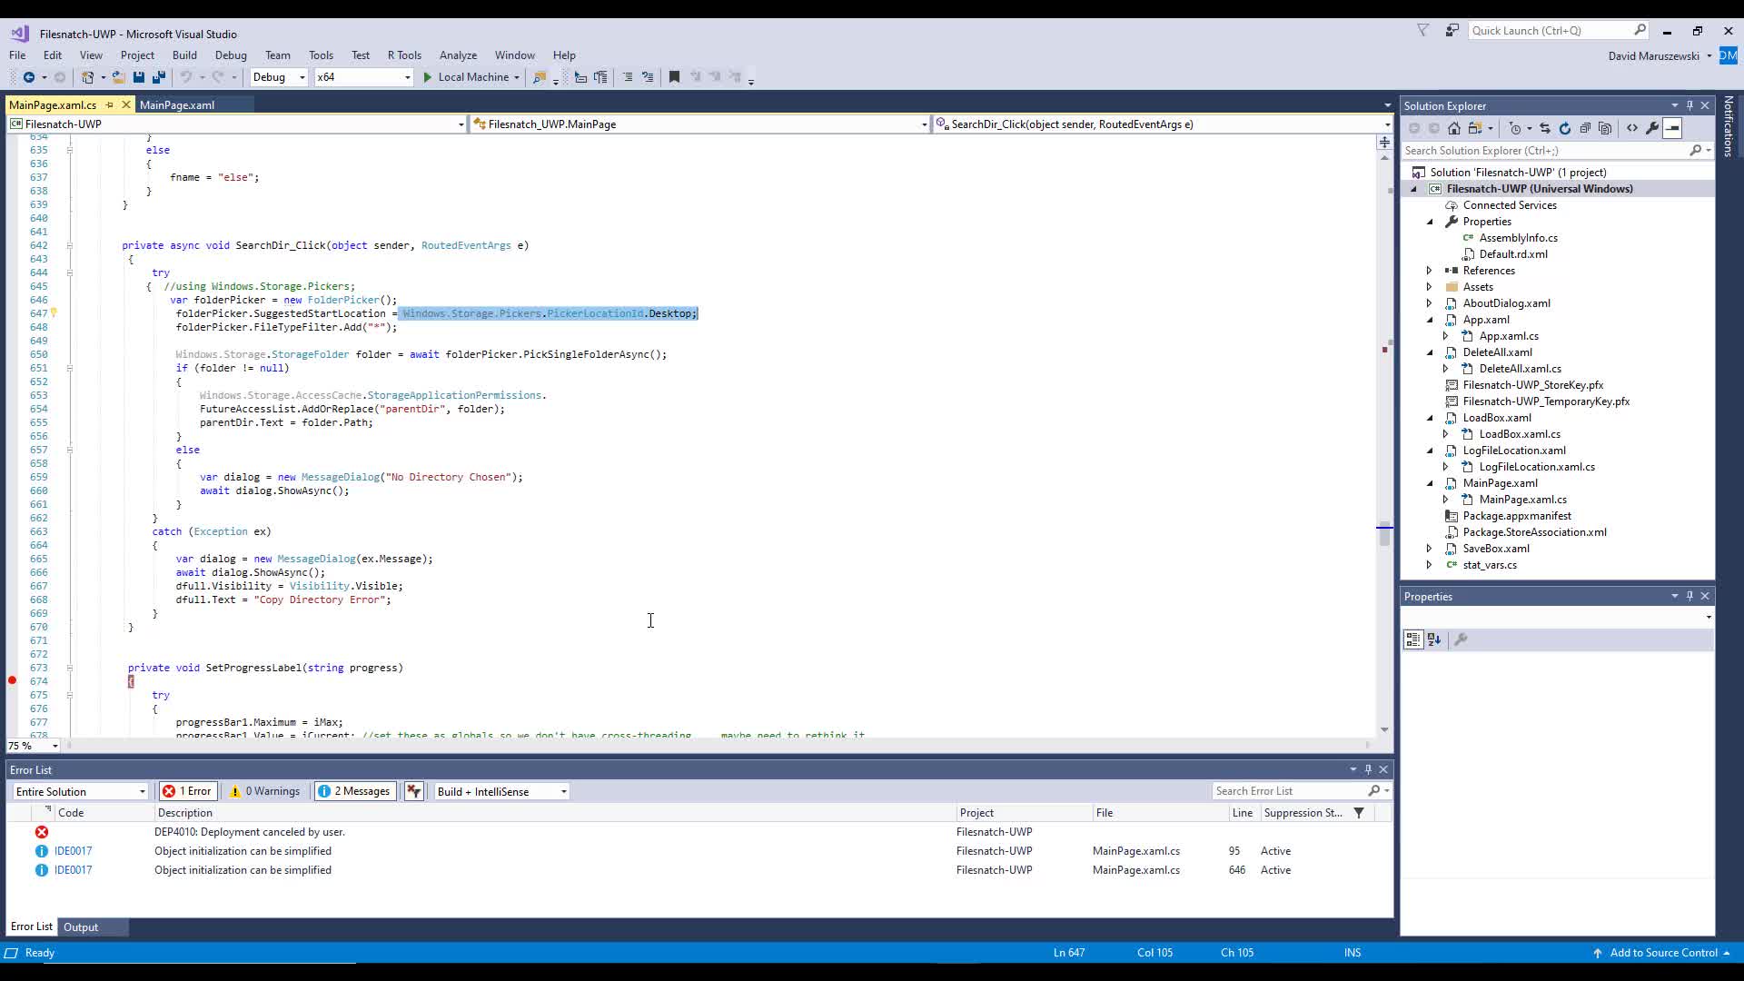This screenshot has width=1744, height=981.
Task: Click the Save All icon
Action: click(159, 77)
